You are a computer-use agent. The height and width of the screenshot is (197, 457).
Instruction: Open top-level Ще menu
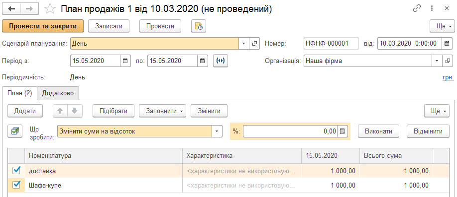(x=442, y=26)
